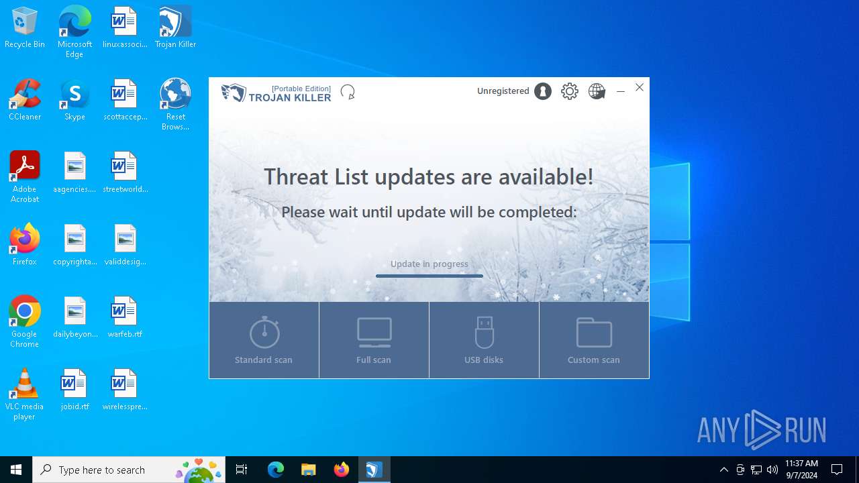Screen dimensions: 859x483
Task: Open Trojan Killer settings gear
Action: coord(570,91)
